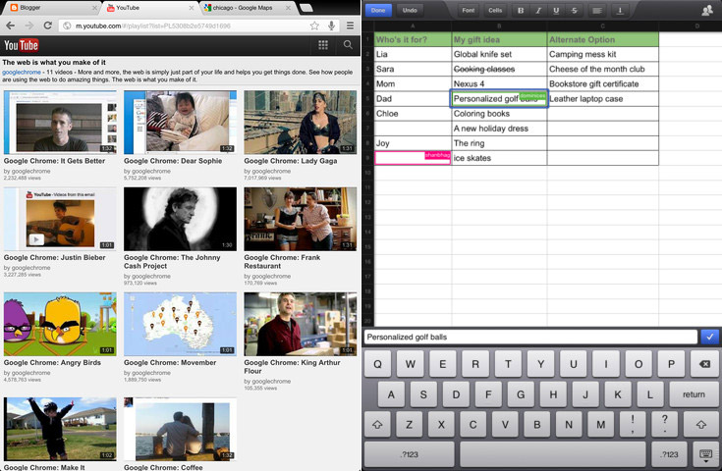Hide the on-screen keyboard
Image resolution: width=722 pixels, height=471 pixels.
coord(705,454)
